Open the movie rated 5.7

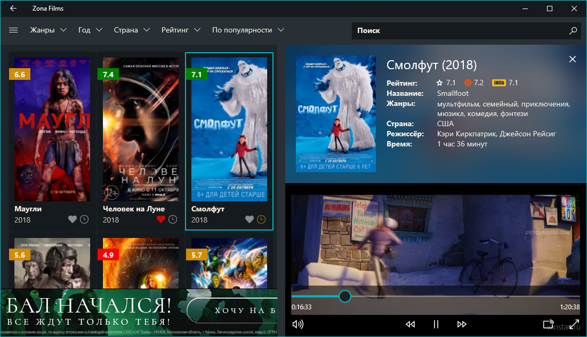tap(229, 264)
